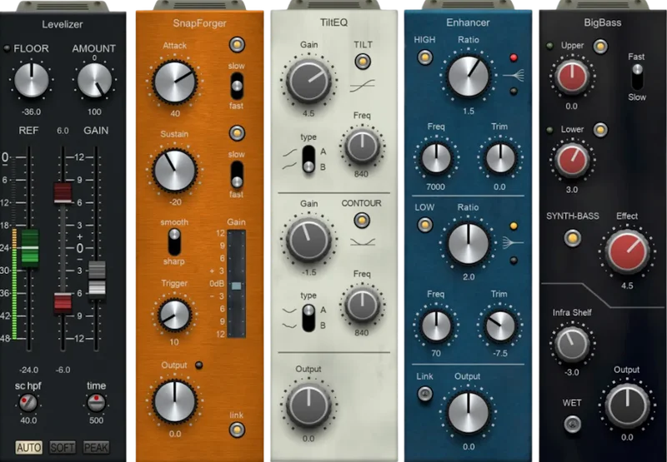
Task: Toggle the LOW band light in Enhancer
Action: [425, 225]
